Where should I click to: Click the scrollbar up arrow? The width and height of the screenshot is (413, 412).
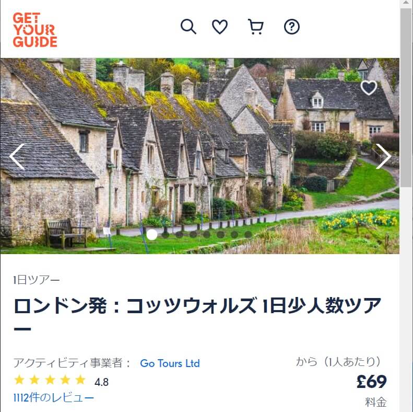(406, 3)
